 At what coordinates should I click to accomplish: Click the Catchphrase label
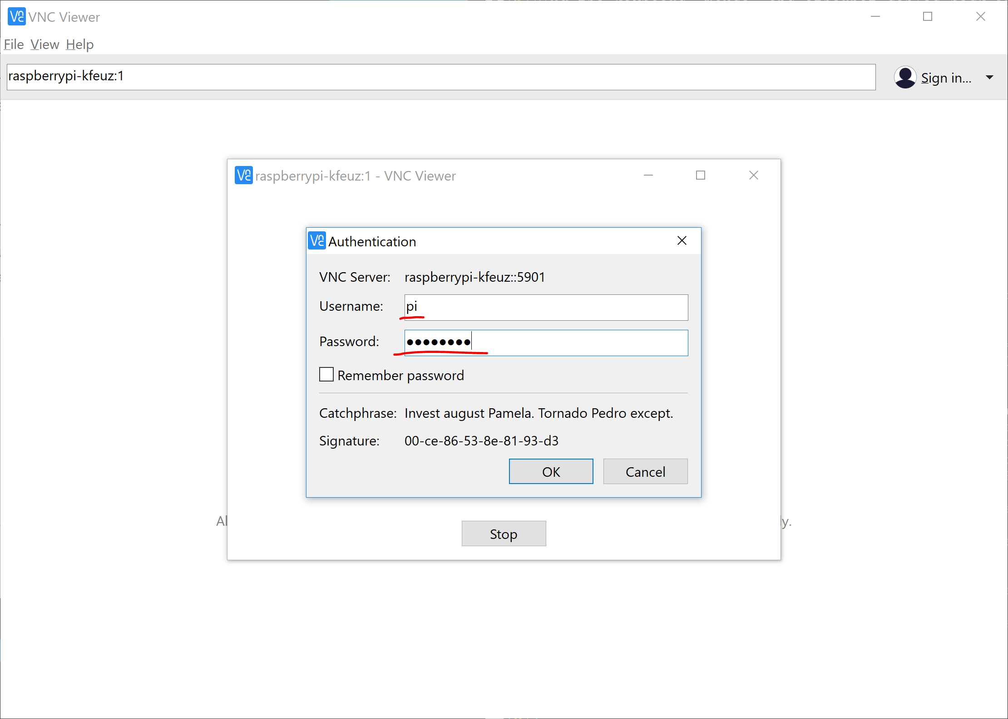coord(358,413)
